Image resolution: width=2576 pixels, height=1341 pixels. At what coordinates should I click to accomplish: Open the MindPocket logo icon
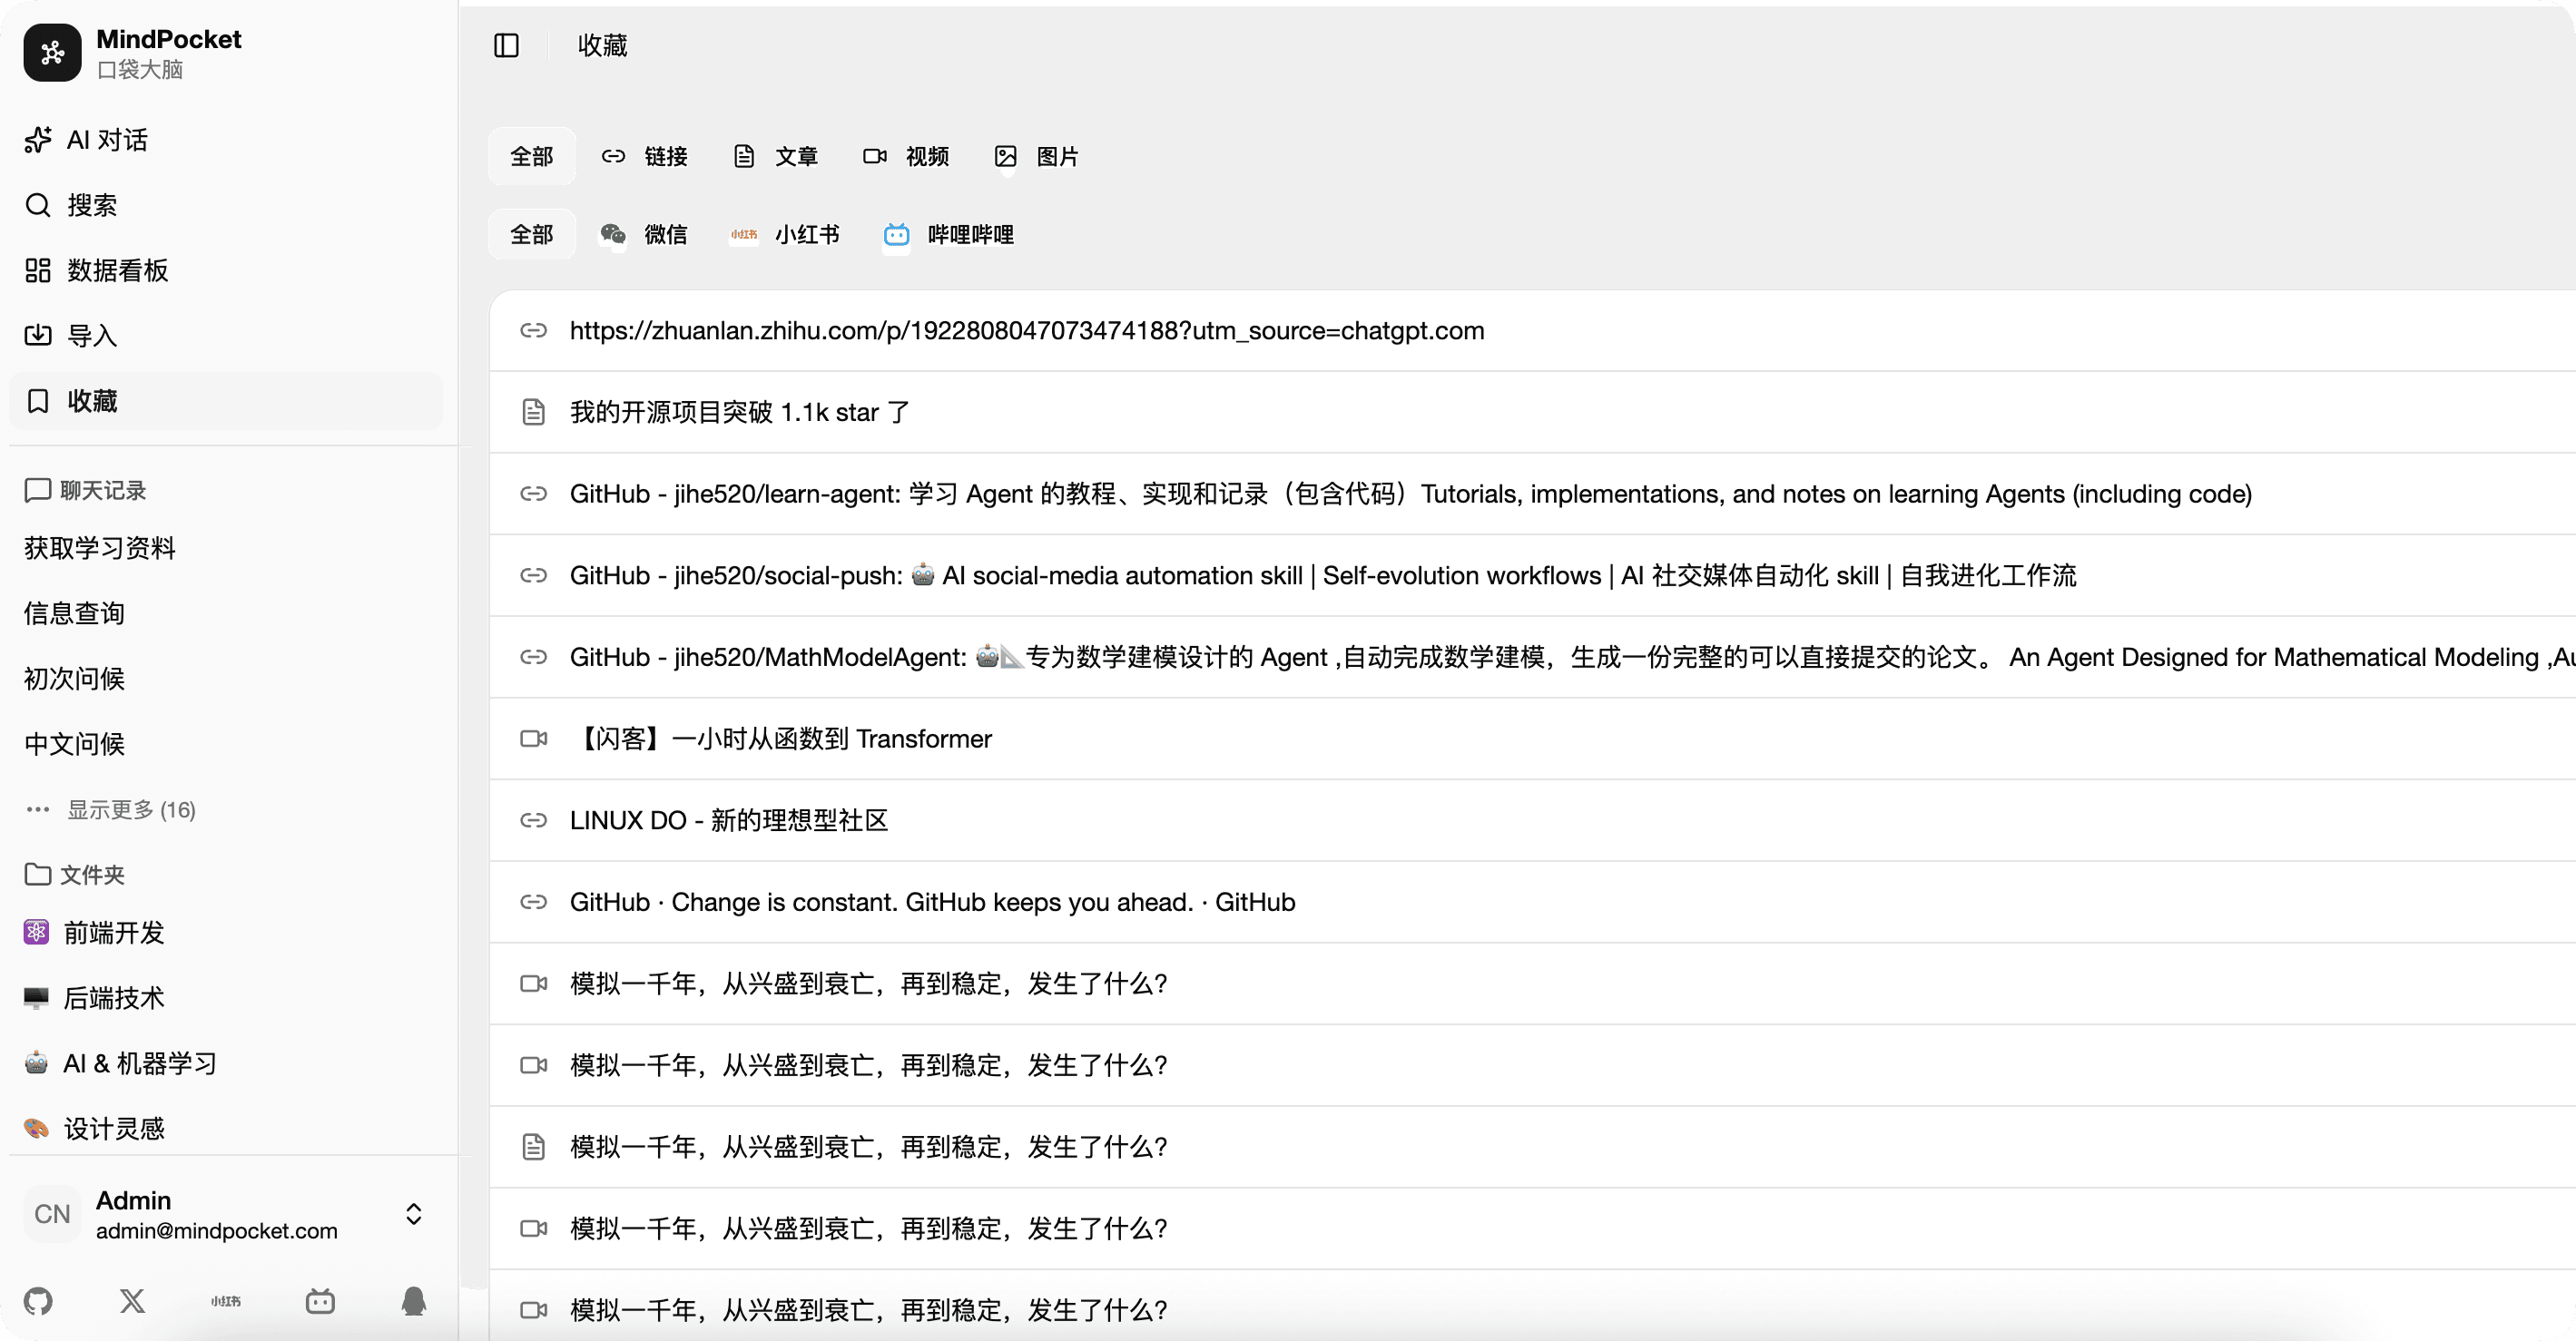pyautogui.click(x=52, y=52)
